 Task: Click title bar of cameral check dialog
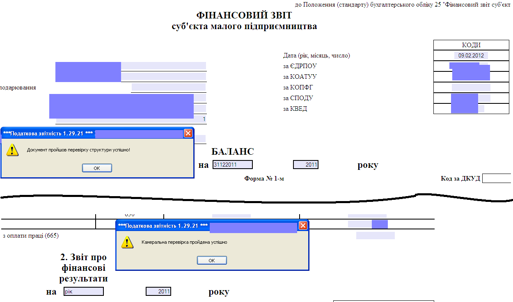tap(164, 226)
